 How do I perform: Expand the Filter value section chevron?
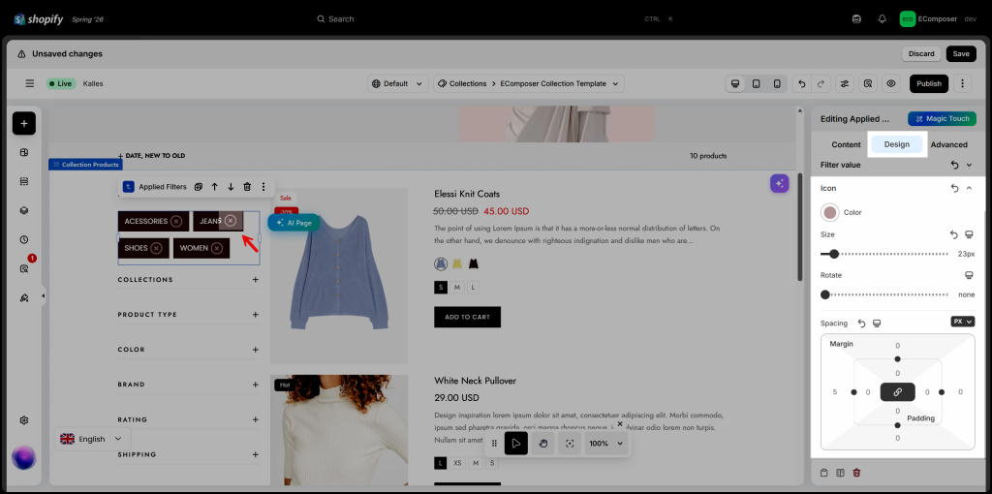[969, 165]
